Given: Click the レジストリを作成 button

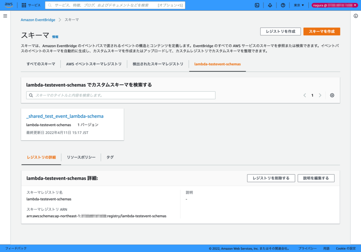Looking at the screenshot, I should [280, 31].
